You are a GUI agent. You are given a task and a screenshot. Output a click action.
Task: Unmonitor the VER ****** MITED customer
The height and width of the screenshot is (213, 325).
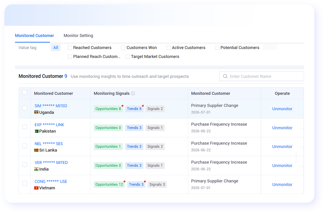282,166
